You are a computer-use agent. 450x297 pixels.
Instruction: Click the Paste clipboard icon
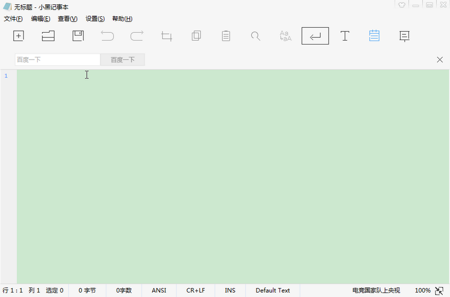[226, 36]
